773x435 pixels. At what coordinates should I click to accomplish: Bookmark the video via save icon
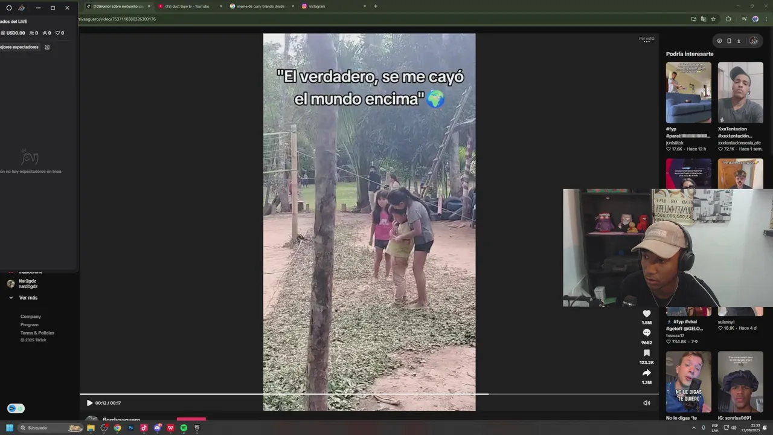pyautogui.click(x=647, y=353)
